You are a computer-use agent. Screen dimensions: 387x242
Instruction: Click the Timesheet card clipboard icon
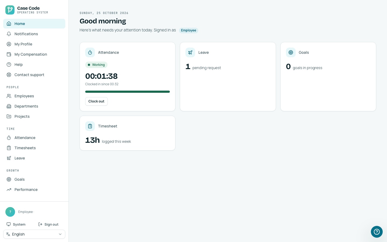90,126
